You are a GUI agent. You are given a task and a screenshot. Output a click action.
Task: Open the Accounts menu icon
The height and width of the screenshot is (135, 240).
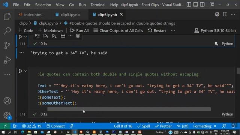(7, 101)
